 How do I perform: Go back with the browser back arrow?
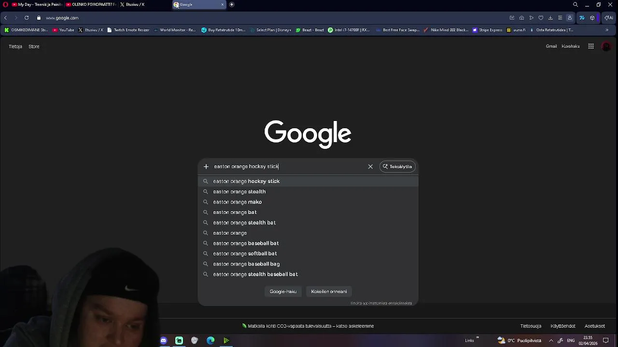tap(5, 18)
